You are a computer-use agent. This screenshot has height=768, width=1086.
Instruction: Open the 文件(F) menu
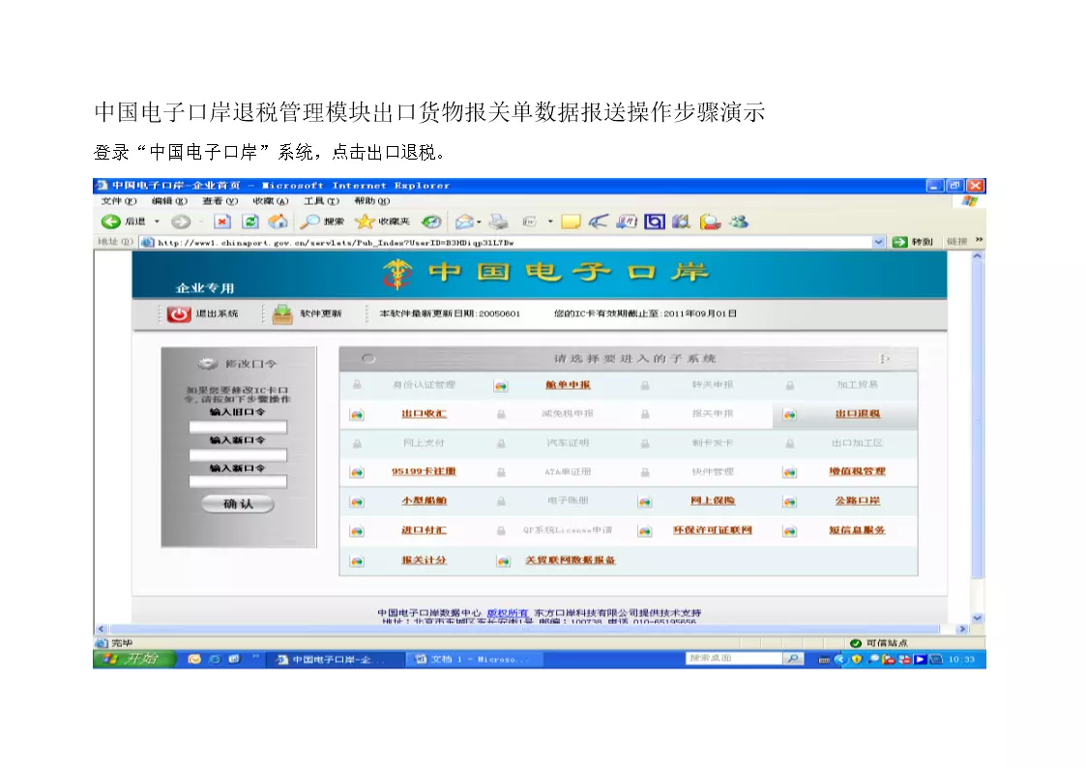pyautogui.click(x=119, y=201)
